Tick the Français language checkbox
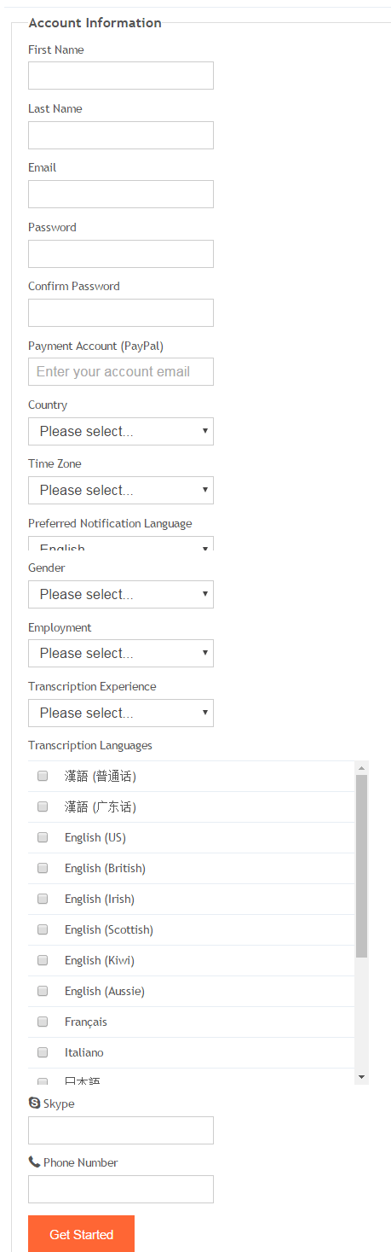Viewport: 391px width, 1252px height. 43,1022
